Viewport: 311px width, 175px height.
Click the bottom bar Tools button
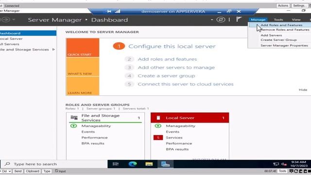point(282,171)
